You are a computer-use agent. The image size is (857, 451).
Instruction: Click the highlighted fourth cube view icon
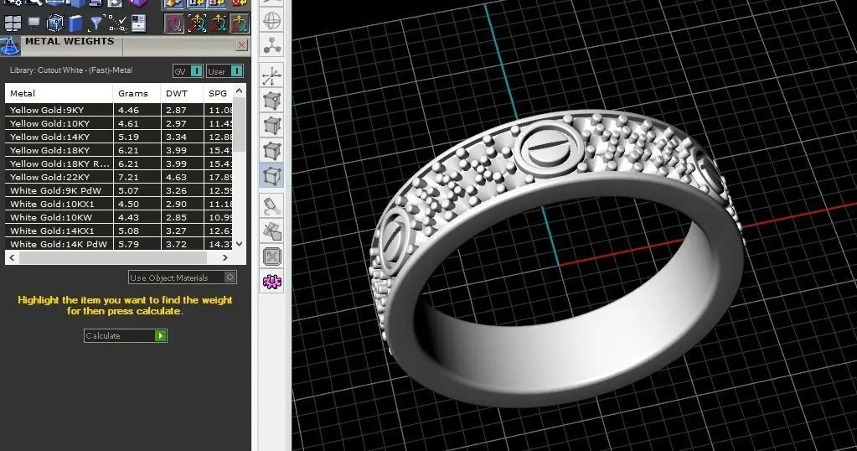click(x=271, y=176)
